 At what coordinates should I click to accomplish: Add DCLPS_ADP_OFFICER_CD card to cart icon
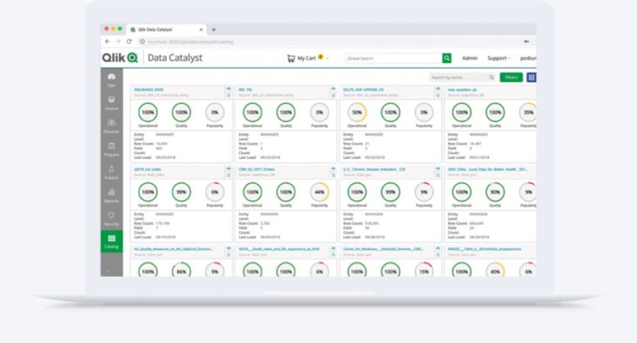click(x=437, y=95)
